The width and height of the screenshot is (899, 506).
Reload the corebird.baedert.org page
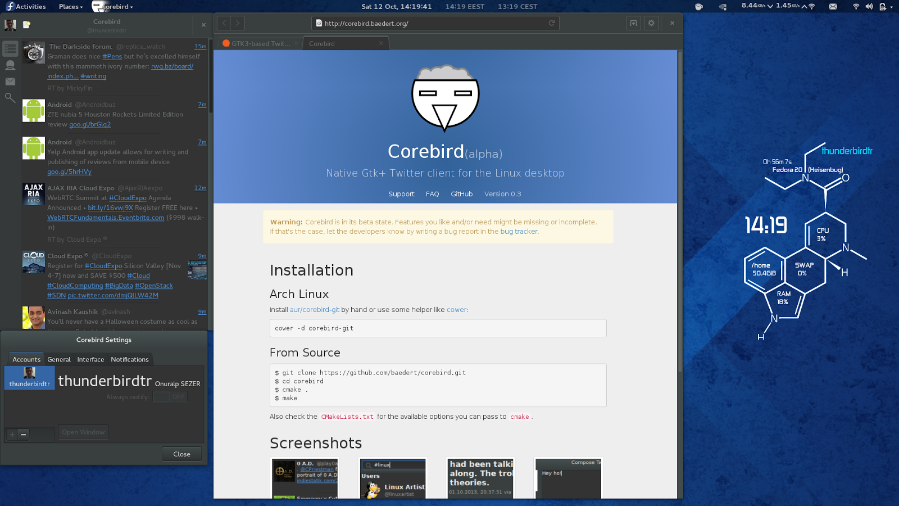pos(552,23)
